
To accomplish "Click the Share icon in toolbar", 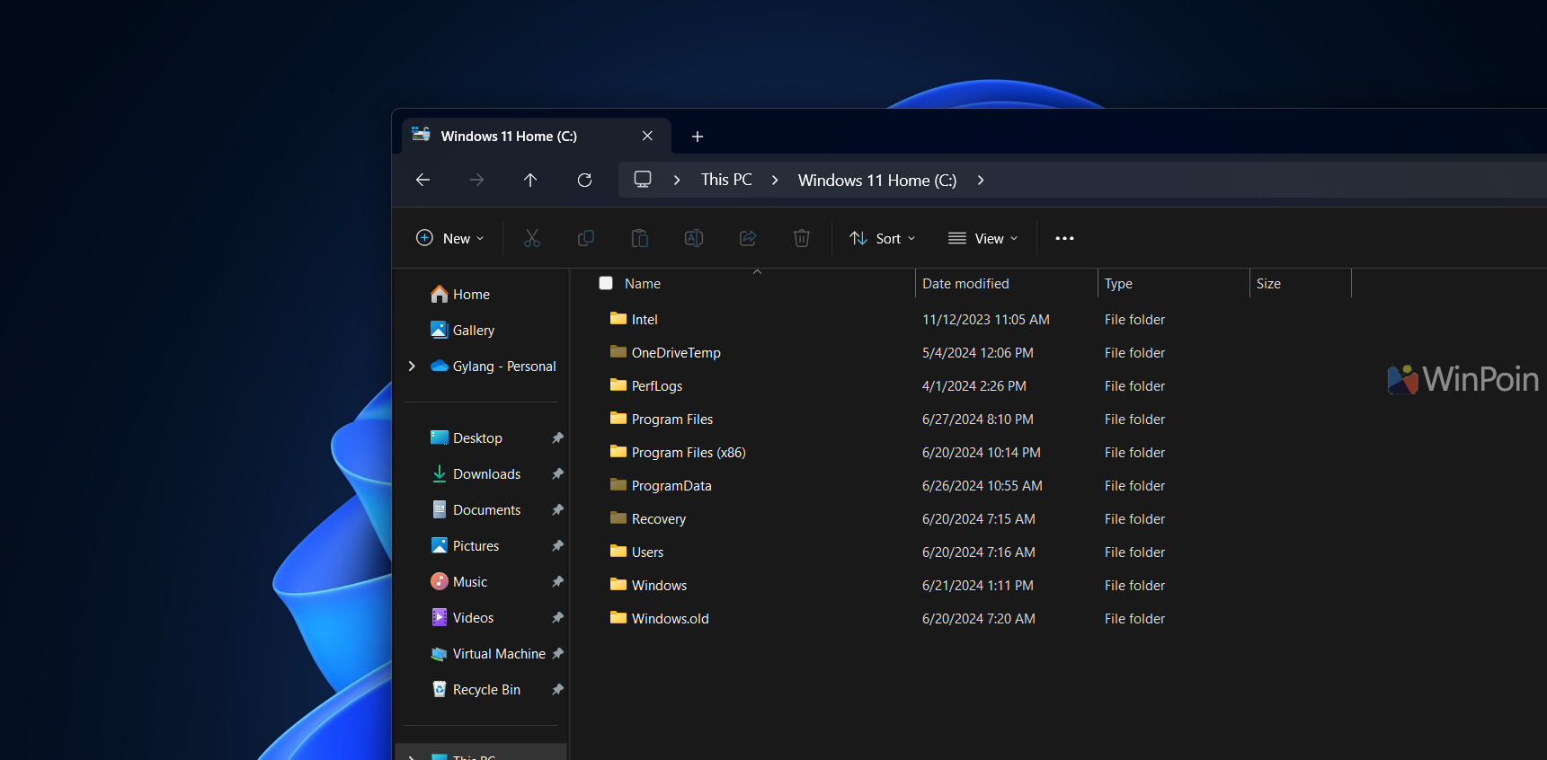I will 748,238.
